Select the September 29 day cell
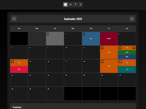Screen dimensions: 146x109 click(37, 93)
